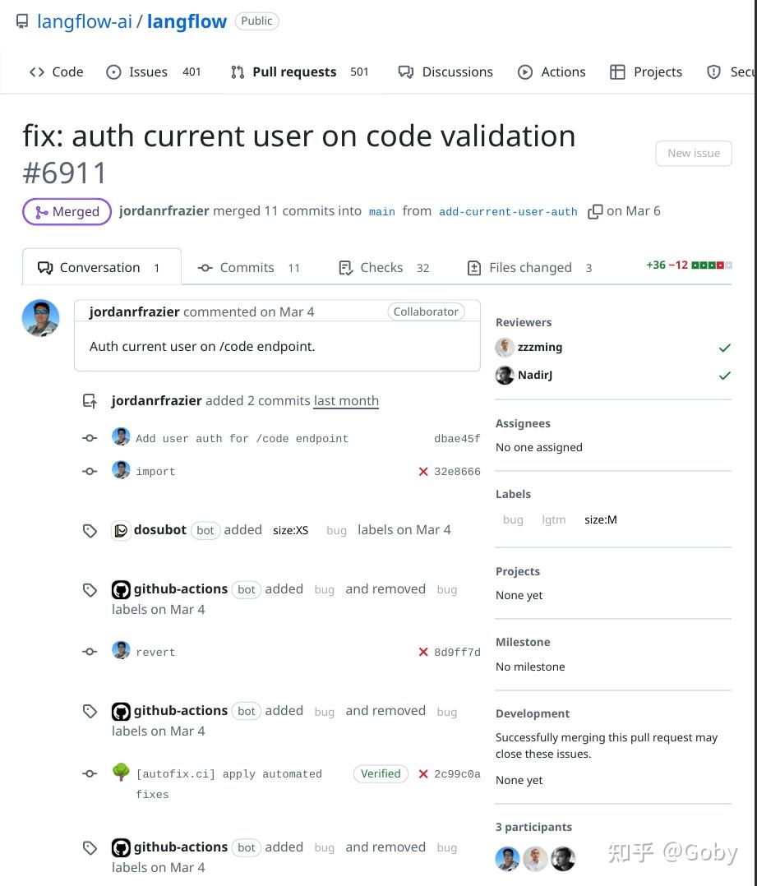Screen dimensions: 757x886
Task: Follow the add-current-user-auth branch link
Action: [x=508, y=212]
